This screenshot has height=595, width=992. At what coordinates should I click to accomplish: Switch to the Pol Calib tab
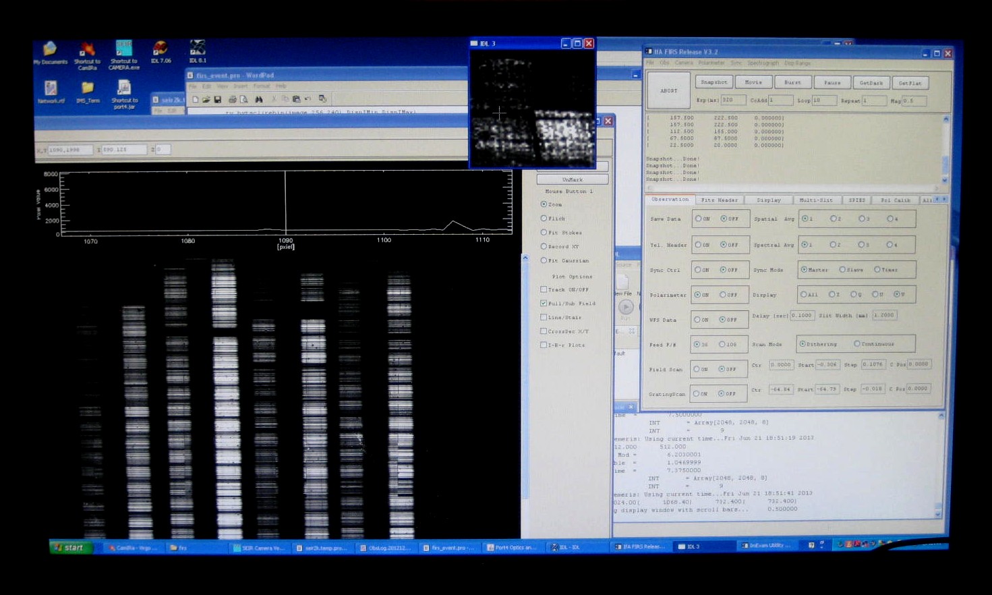[x=896, y=200]
